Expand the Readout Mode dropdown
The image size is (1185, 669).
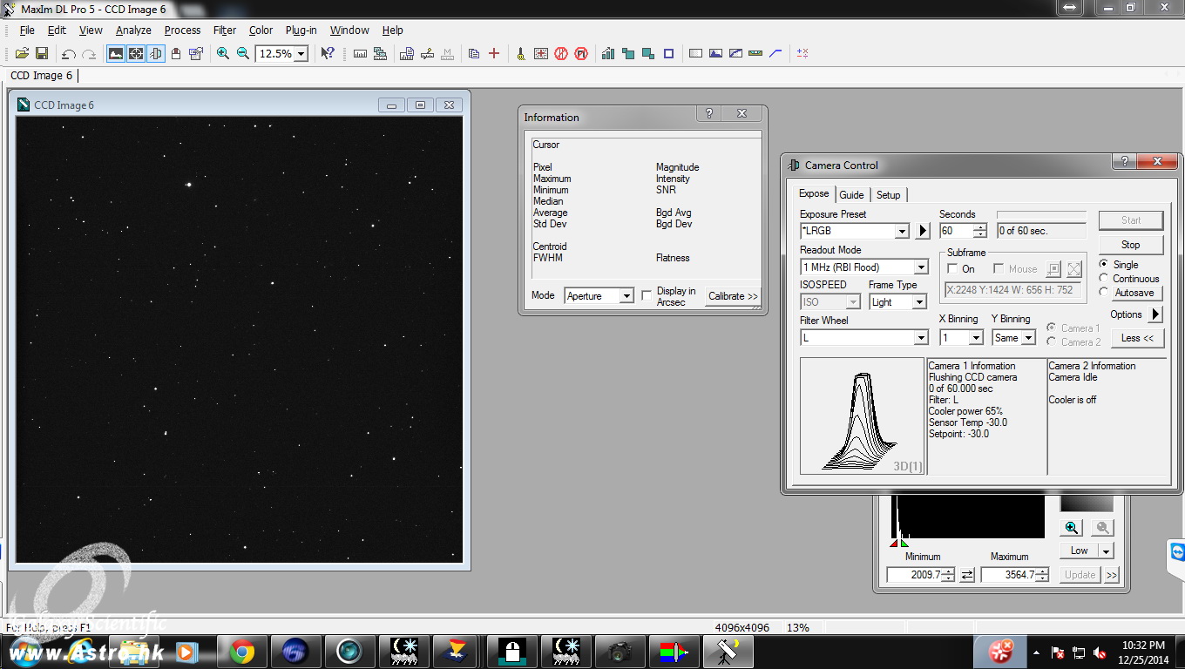(x=920, y=267)
